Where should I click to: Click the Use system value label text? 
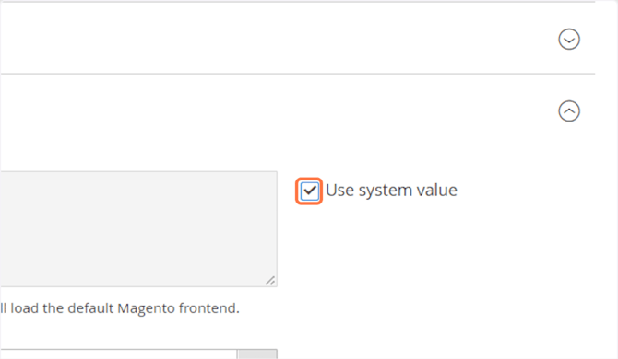coord(391,191)
